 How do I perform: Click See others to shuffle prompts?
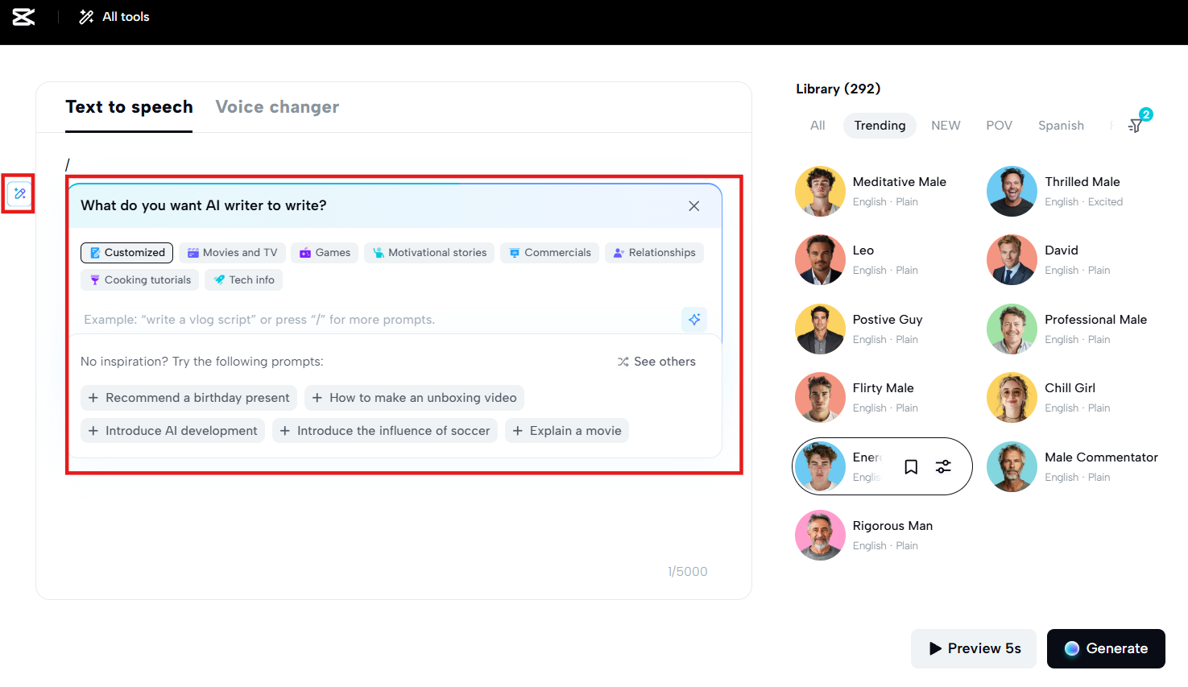(656, 362)
